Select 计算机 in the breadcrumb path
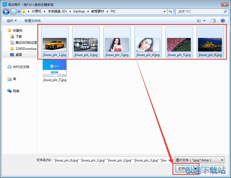This screenshot has height=178, width=231. (37, 11)
